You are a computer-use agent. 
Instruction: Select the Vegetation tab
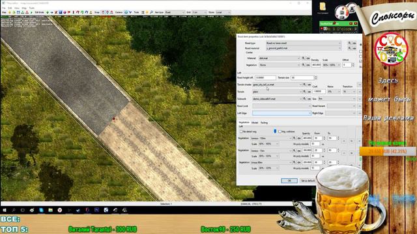tap(244, 122)
